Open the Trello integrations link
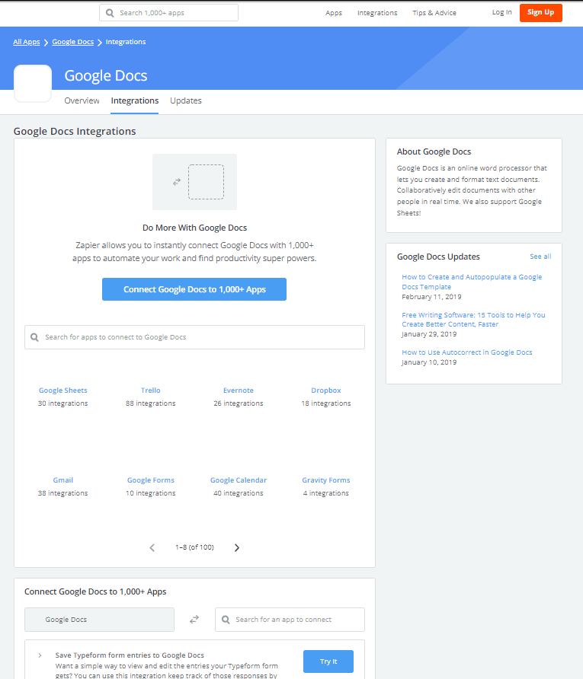The image size is (583, 679). coord(150,391)
